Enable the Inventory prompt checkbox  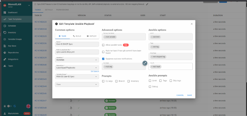click(x=128, y=81)
